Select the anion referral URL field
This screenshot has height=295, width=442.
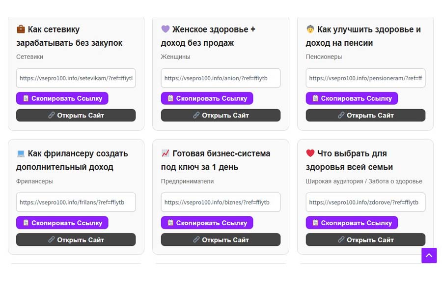(x=221, y=78)
